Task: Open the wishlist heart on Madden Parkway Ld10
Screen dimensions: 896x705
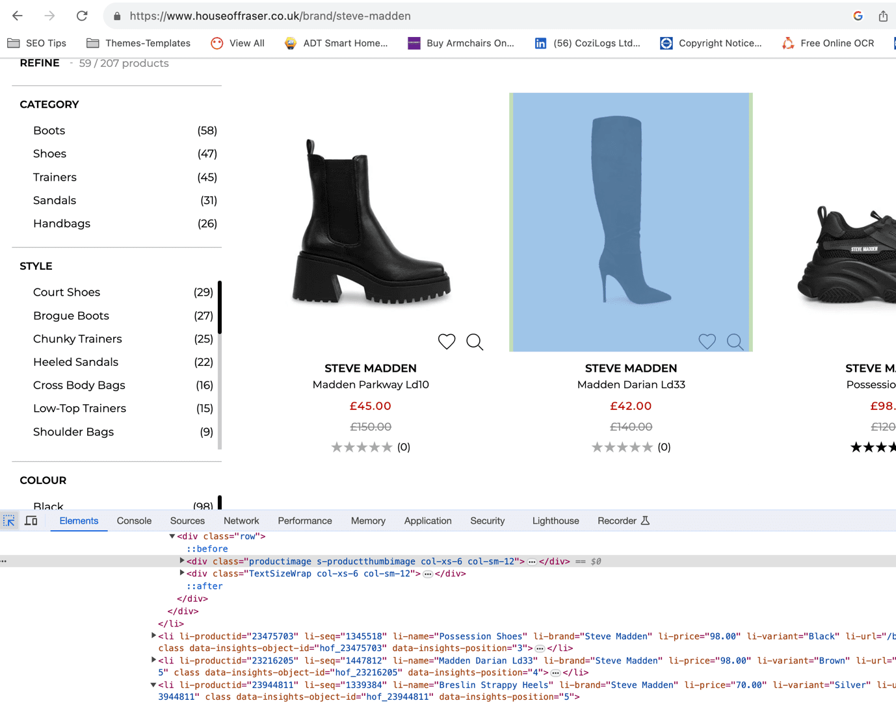Action: [x=447, y=341]
